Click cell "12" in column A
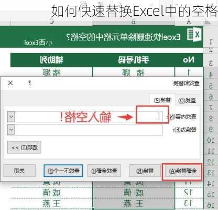Image resolution: width=218 pixels, height=210 pixels. click(x=189, y=193)
